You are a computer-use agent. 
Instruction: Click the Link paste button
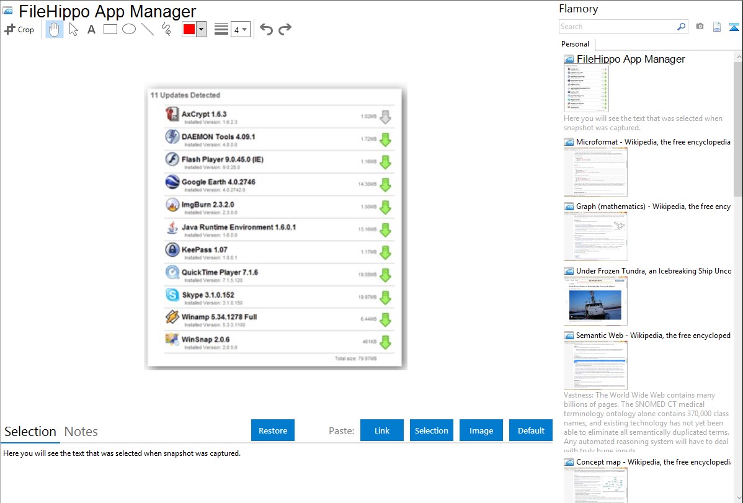click(x=382, y=430)
